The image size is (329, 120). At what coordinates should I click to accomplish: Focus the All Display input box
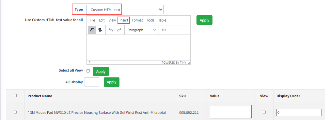coord(92,82)
